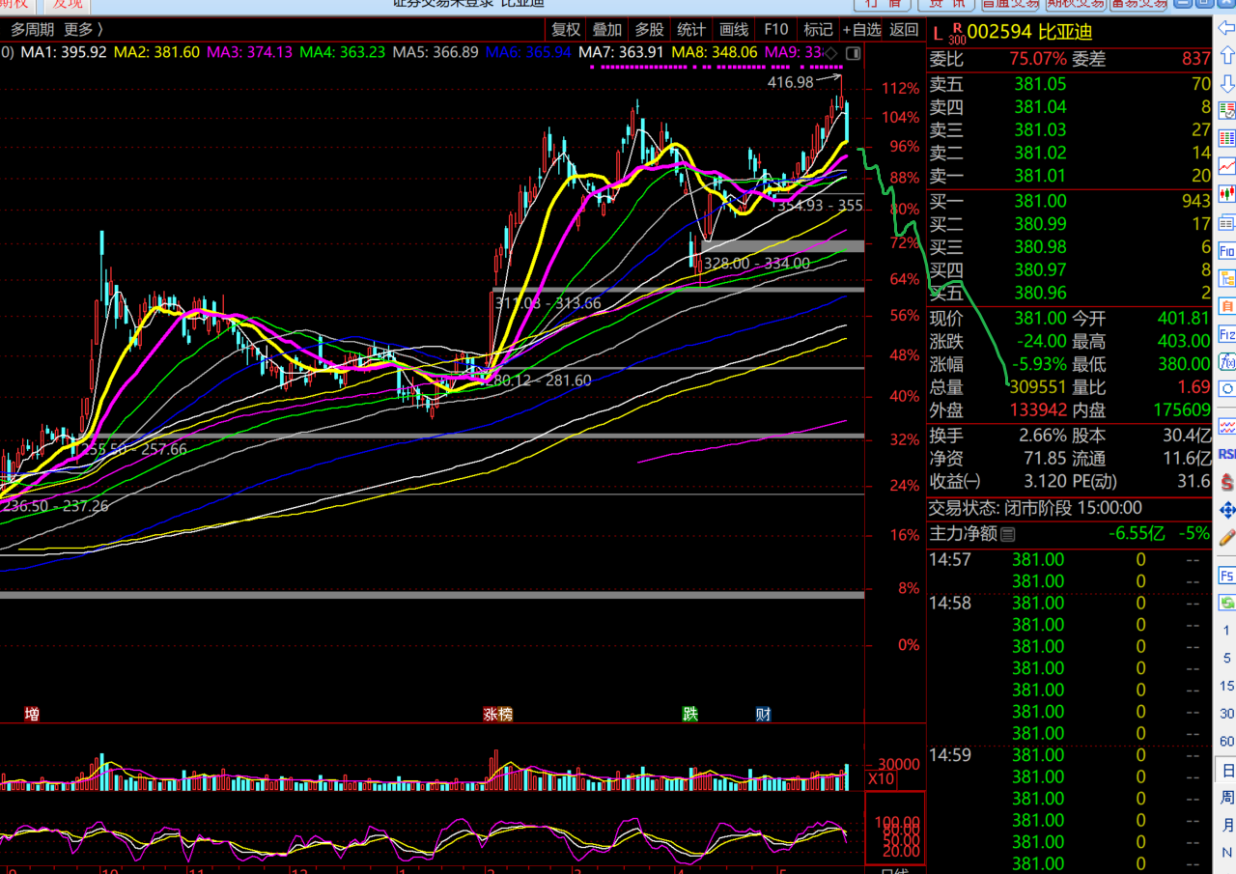Expand the 更多 periods menu
The height and width of the screenshot is (874, 1236).
pyautogui.click(x=83, y=30)
